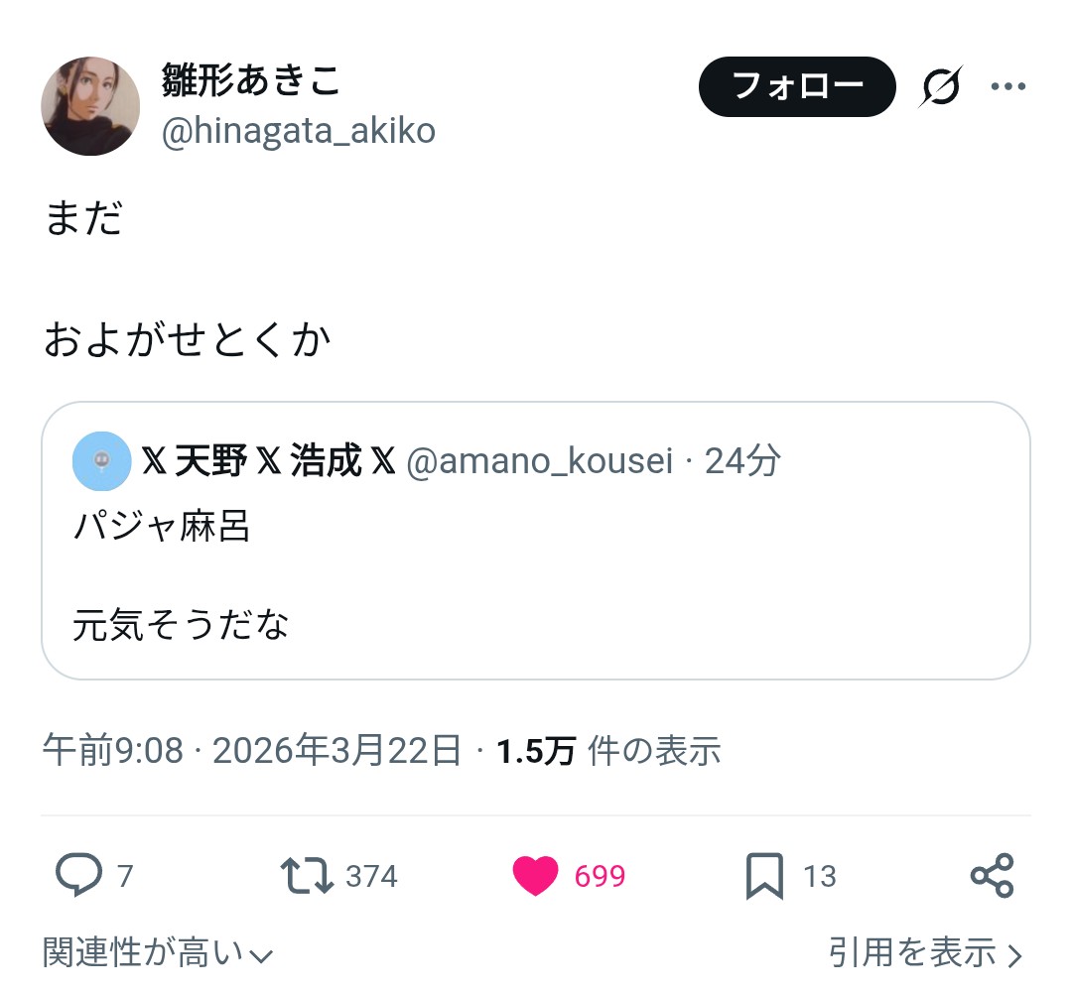This screenshot has height=992, width=1072.
Task: Open the three-dot more options menu
Action: click(1008, 87)
